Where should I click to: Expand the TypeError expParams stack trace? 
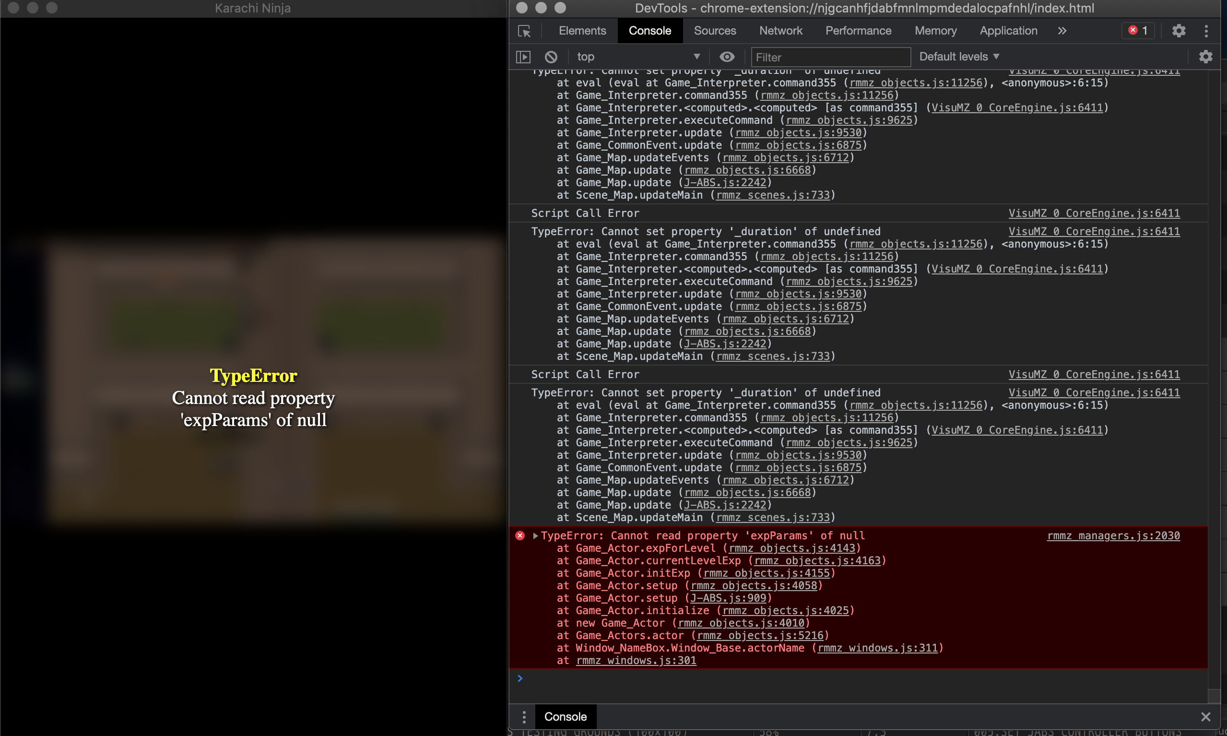coord(535,535)
